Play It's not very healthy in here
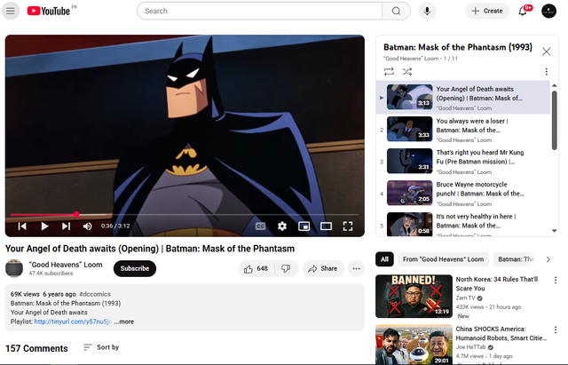The width and height of the screenshot is (568, 365). click(463, 223)
